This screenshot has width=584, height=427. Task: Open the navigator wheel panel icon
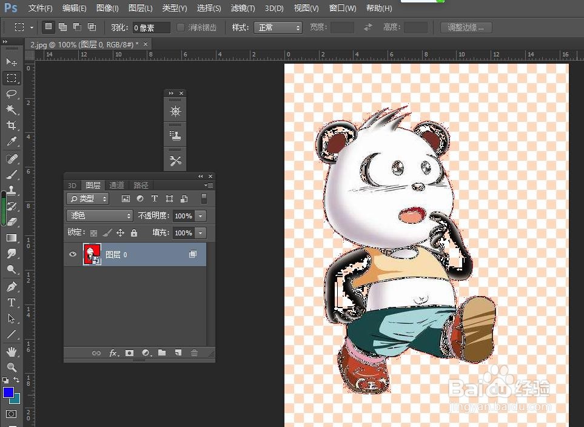coord(175,111)
